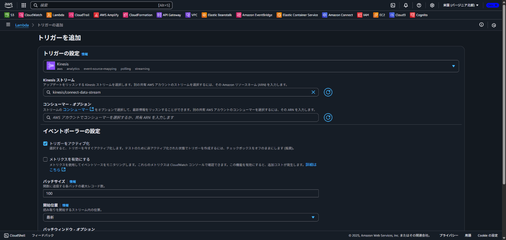Viewport: 506px width, 240px height.
Task: Clear the selected Kinesis stream
Action: 313,92
